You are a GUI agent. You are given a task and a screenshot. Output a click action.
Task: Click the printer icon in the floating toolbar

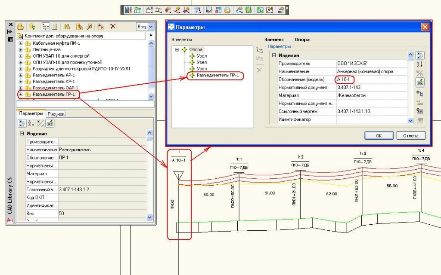(x=227, y=10)
